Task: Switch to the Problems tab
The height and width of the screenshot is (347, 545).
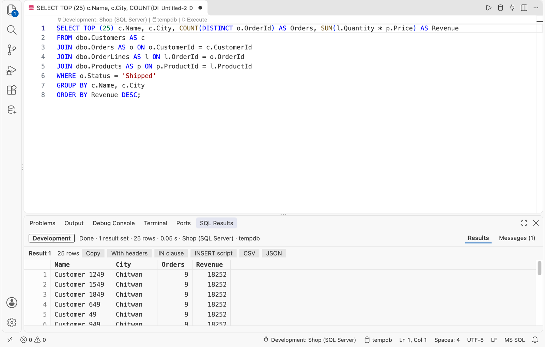Action: click(42, 223)
